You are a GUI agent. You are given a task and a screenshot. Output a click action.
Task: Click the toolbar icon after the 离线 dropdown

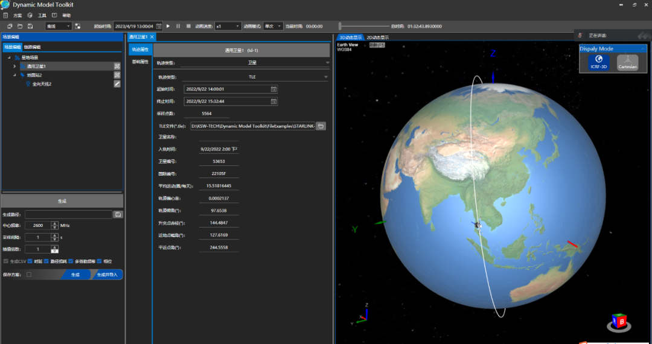point(78,26)
